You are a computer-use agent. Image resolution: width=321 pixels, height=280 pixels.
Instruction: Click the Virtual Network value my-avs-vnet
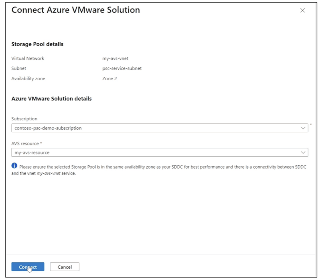[x=115, y=58]
